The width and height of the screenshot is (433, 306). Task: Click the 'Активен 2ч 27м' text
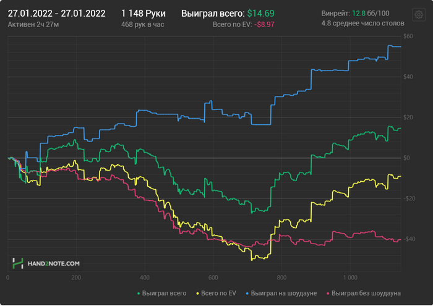coord(33,25)
